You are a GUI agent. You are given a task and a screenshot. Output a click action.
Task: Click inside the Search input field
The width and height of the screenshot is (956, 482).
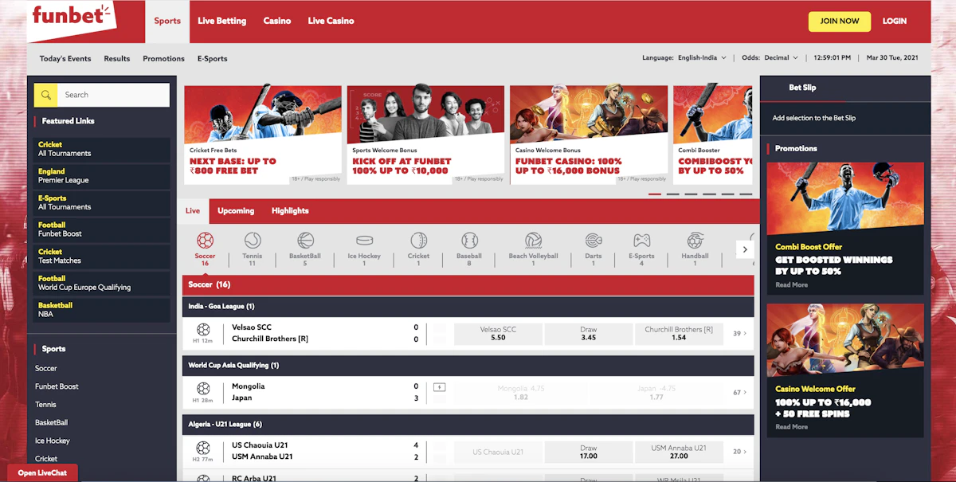tap(112, 94)
